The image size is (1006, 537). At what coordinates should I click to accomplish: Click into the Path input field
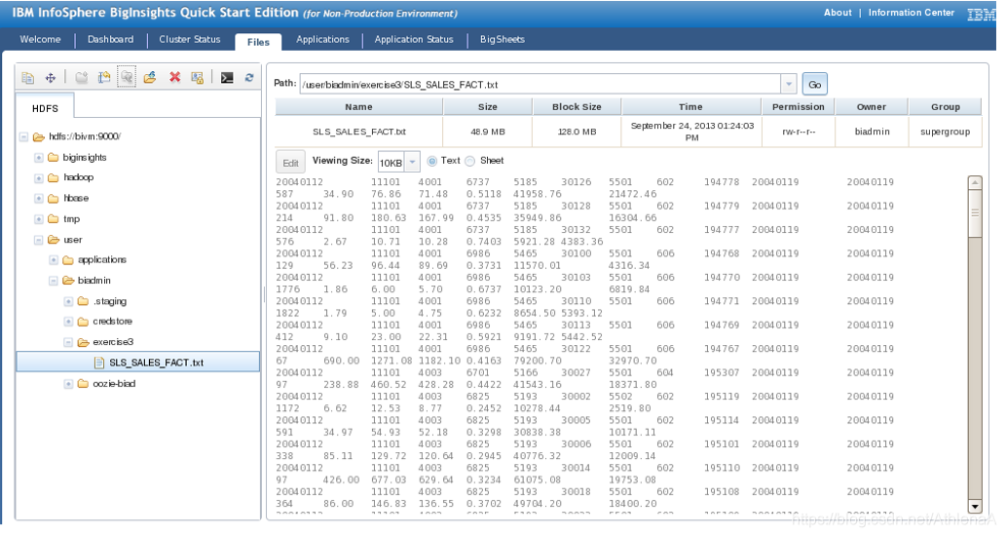tap(540, 84)
